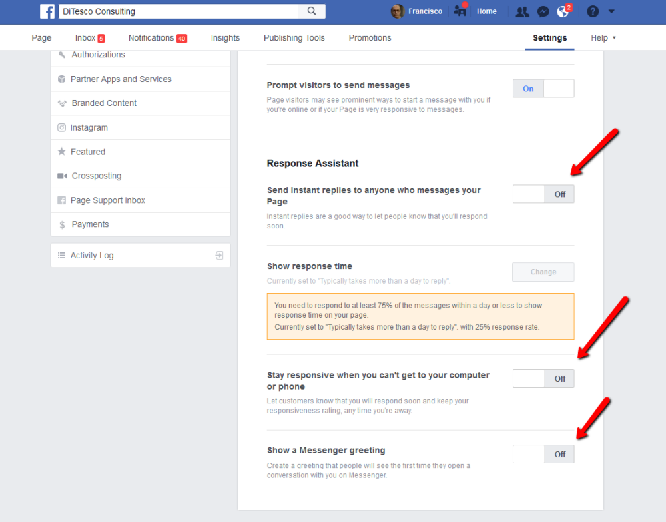Click the Inbox red count badge
The height and width of the screenshot is (522, 666).
pos(101,38)
